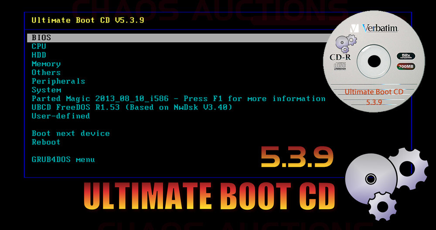Open the Others menu entry
Viewport: 436px width, 230px height.
(46, 72)
